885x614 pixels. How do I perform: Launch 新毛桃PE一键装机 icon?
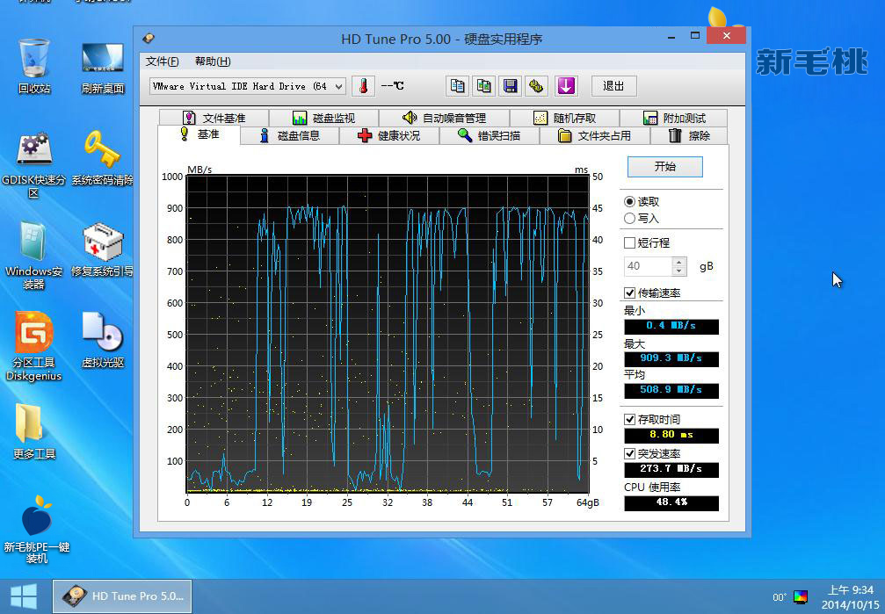click(36, 530)
